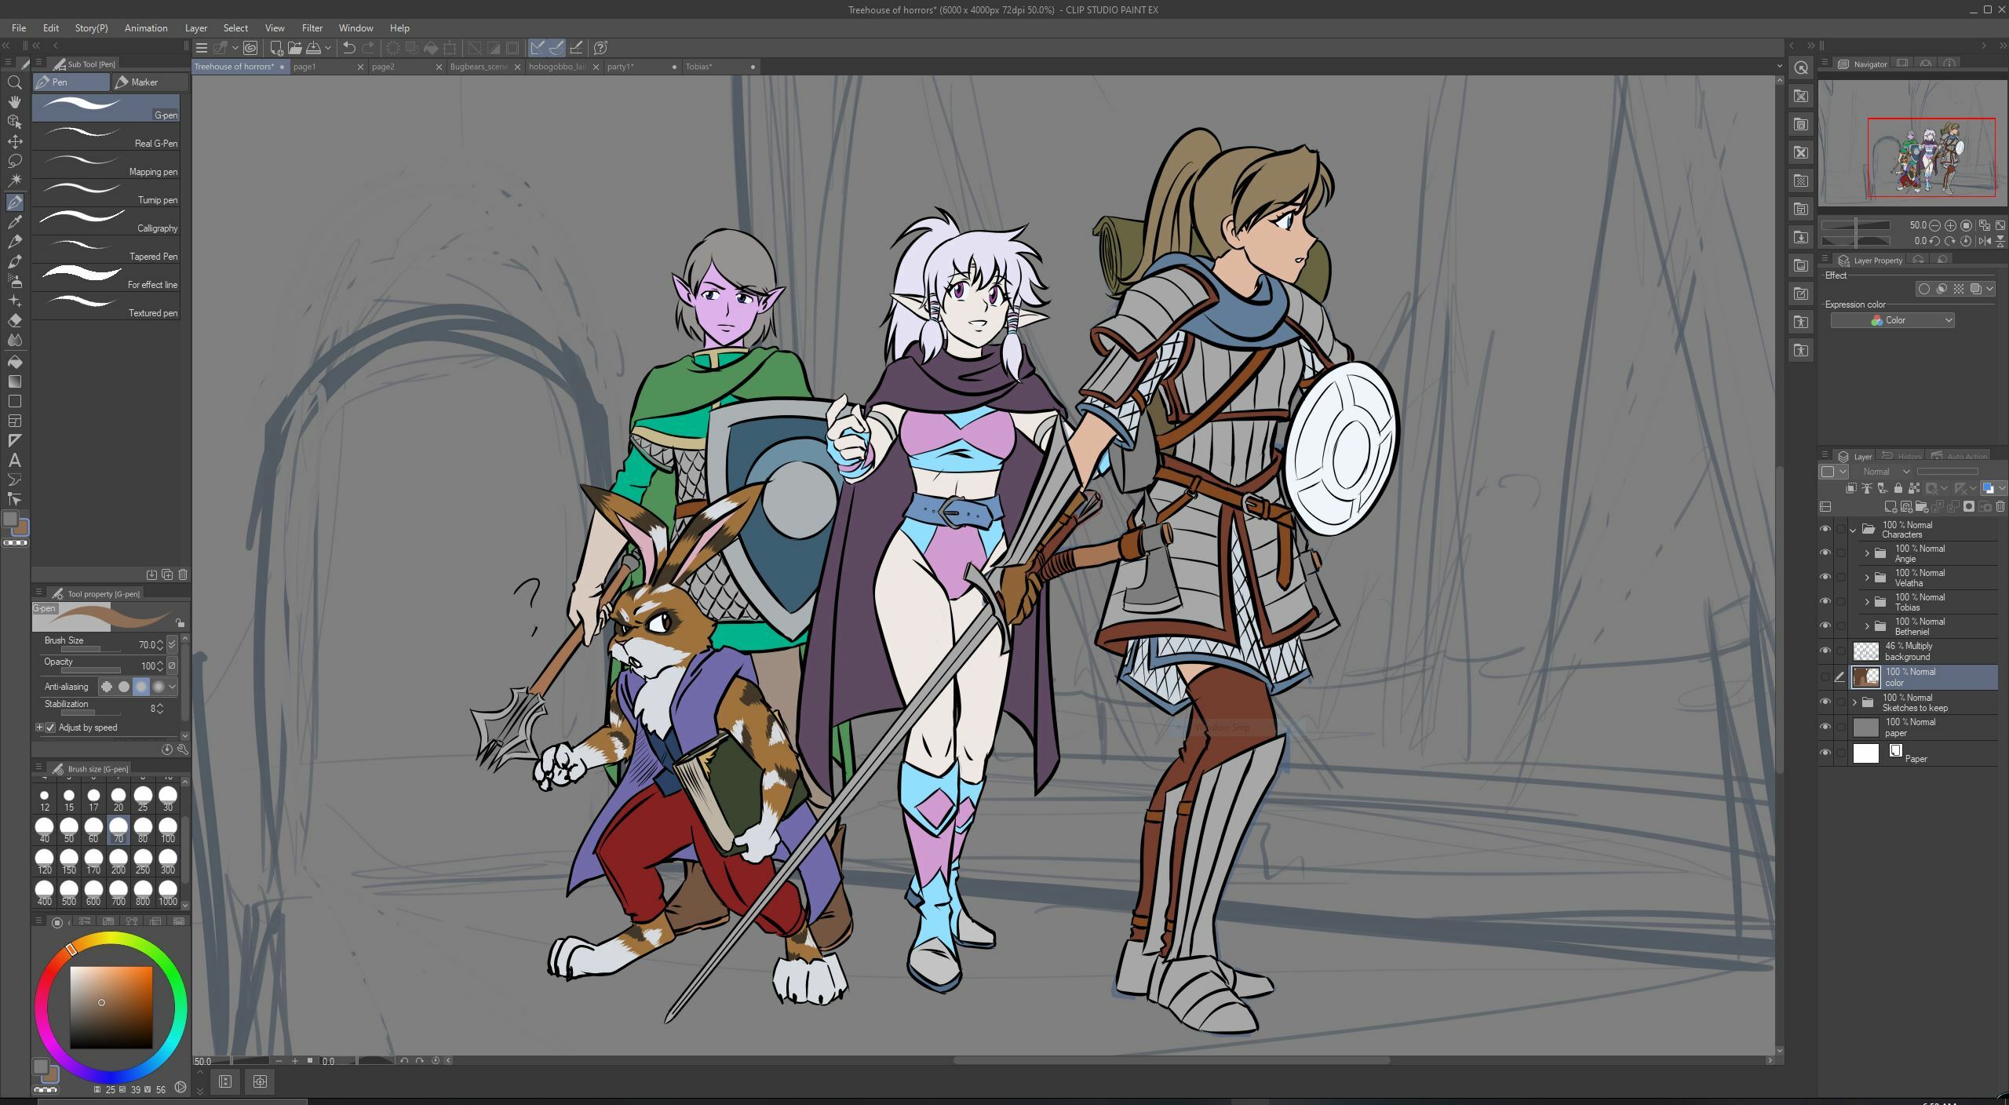Viewport: 2009px width, 1105px height.
Task: Select the Calligraphy sub tool
Action: pyautogui.click(x=106, y=222)
